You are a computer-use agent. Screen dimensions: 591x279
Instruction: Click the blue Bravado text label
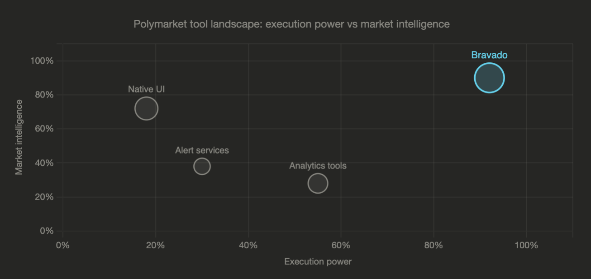(489, 55)
